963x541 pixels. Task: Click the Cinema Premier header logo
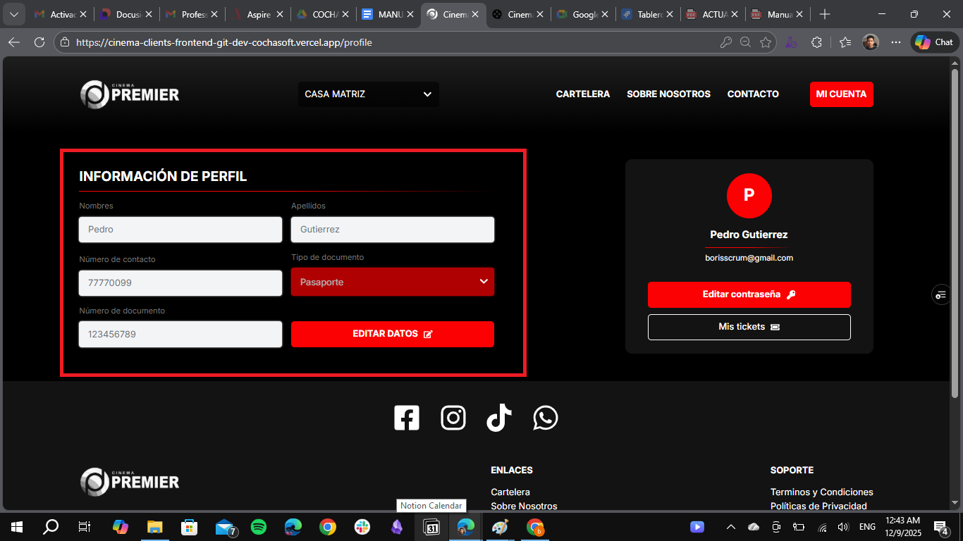click(130, 94)
